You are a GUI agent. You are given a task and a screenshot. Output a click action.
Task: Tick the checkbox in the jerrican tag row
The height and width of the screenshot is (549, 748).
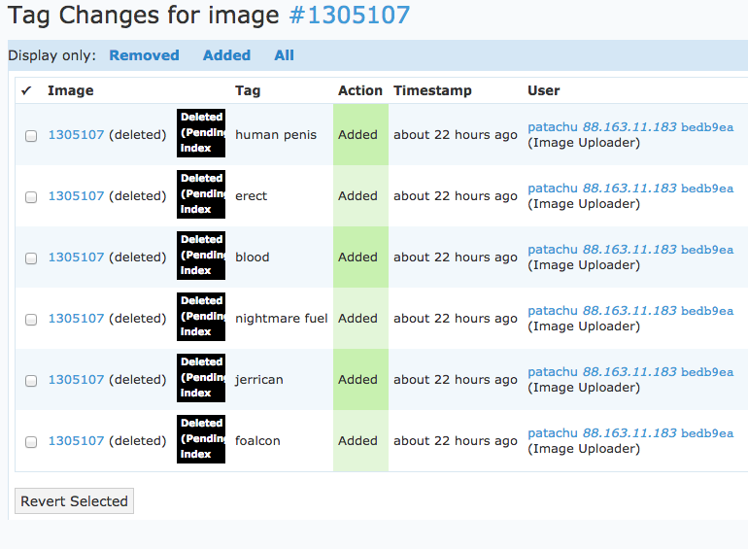[x=31, y=381]
